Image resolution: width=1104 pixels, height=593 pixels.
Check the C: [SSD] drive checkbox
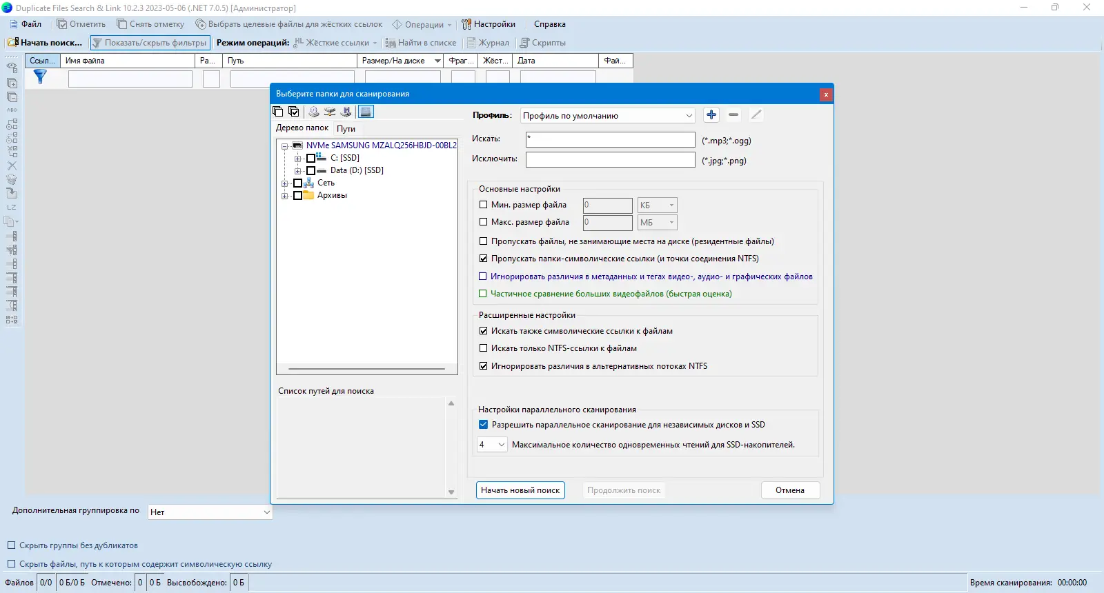(310, 159)
